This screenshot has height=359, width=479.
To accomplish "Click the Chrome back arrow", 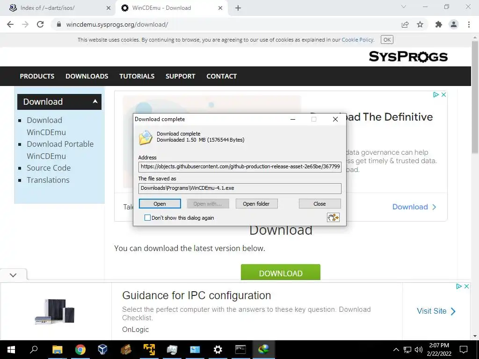I will coord(10,24).
